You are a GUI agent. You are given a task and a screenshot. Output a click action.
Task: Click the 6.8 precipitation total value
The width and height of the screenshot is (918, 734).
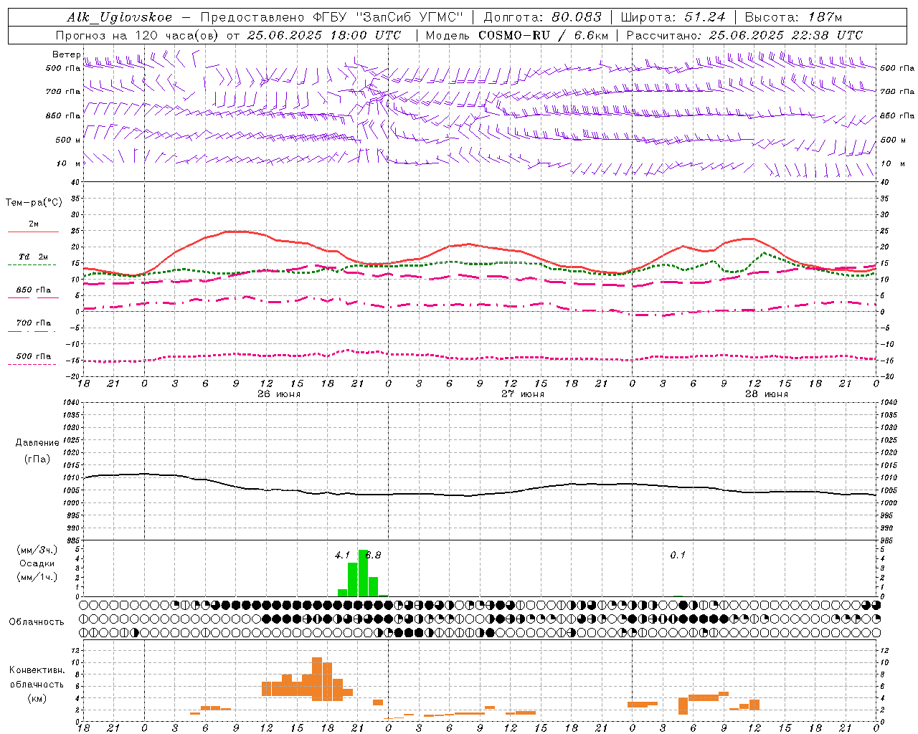tap(374, 555)
